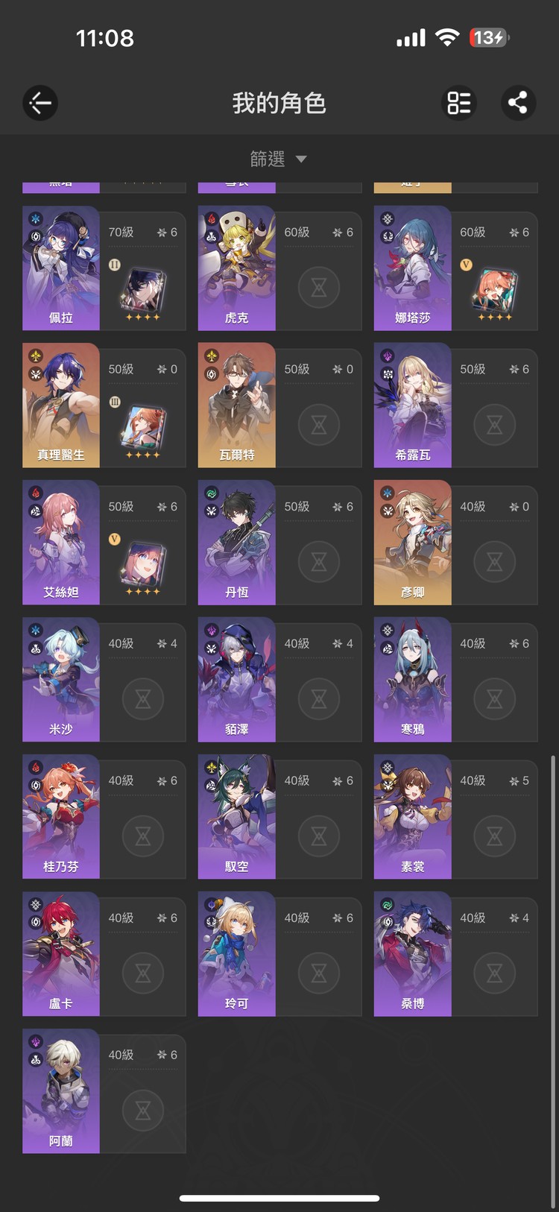Open the 彥卿 character card
Viewport: 559px width, 1212px height.
tap(455, 543)
